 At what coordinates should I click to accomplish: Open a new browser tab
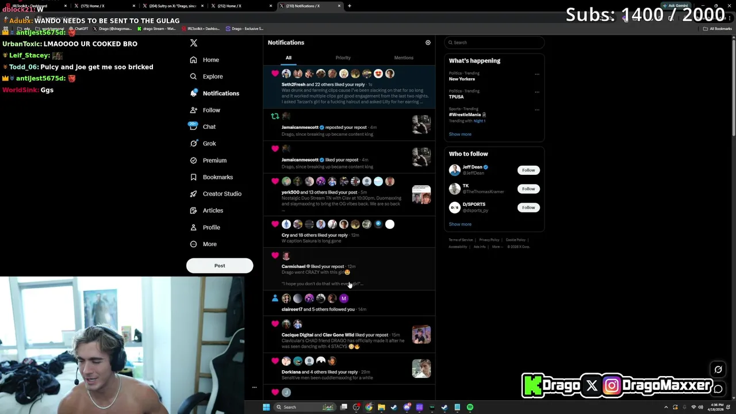point(350,6)
